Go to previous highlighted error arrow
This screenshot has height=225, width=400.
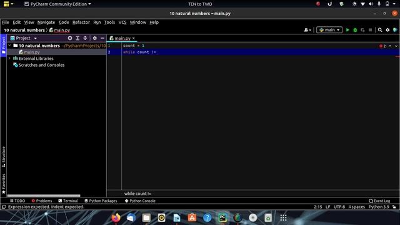(x=390, y=46)
